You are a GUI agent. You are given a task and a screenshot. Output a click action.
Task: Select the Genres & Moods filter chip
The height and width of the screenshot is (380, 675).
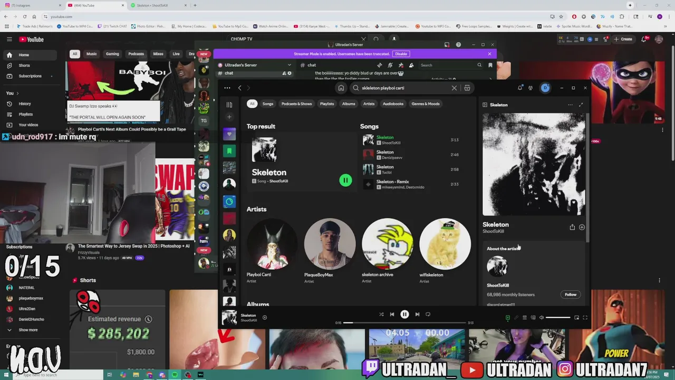tap(426, 104)
